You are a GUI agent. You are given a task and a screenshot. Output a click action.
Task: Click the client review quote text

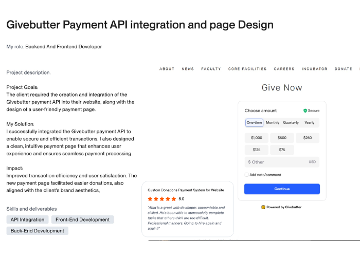coord(186,218)
